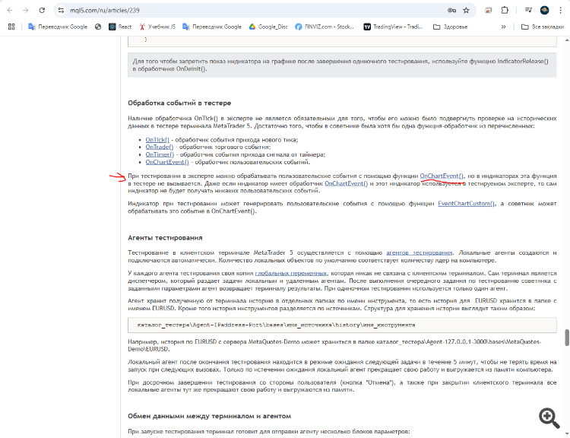Follow the OnTimer() list link
This screenshot has width=570, height=438.
tap(160, 154)
